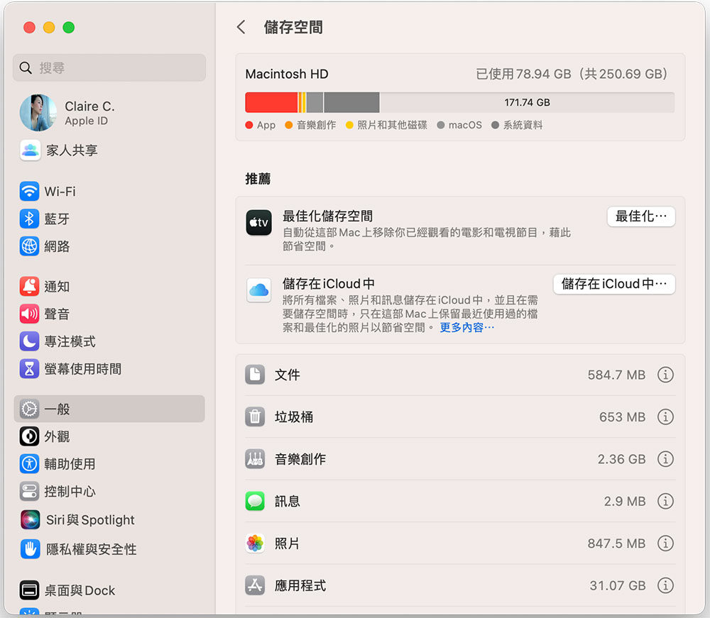Show info for 垃圾桶 storage
This screenshot has height=618, width=710.
coord(665,416)
